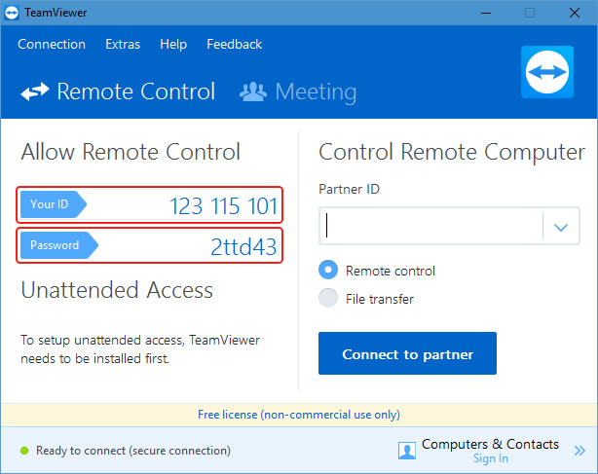Click the Password arrow label
Viewport: 598px width, 474px height.
(x=59, y=245)
